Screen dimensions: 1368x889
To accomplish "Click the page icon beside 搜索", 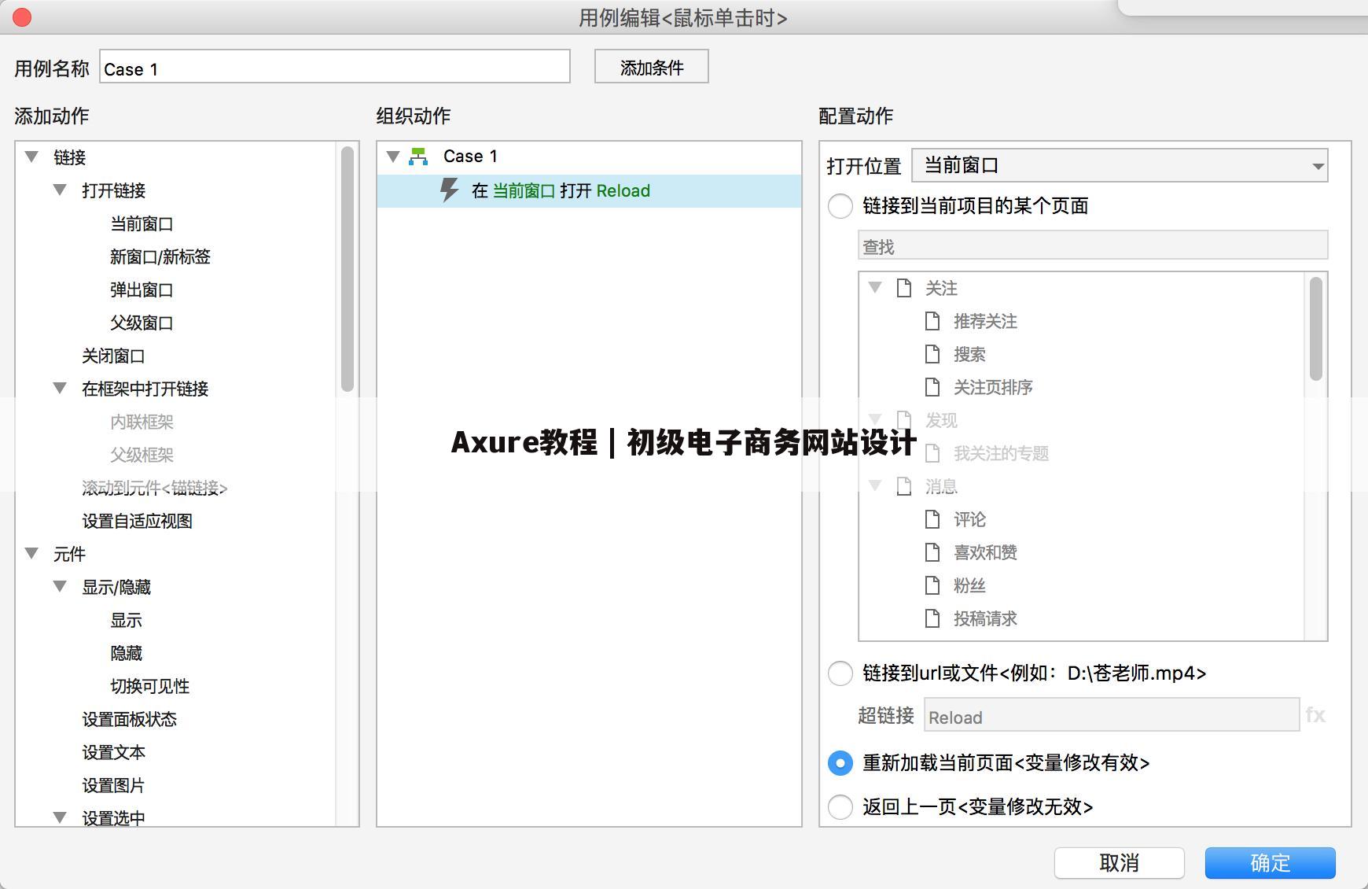I will pos(932,354).
